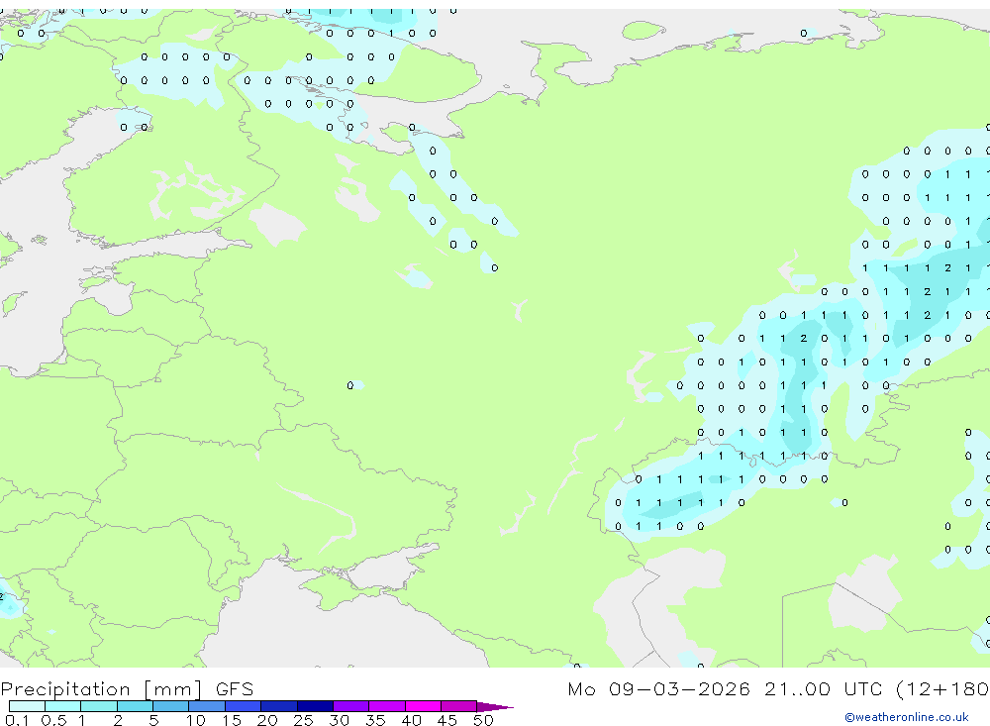
Task: Click the "0.5" legend scale label
Action: [x=53, y=720]
